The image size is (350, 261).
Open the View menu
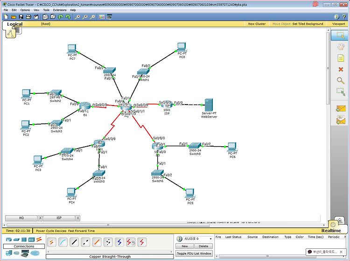coord(36,10)
